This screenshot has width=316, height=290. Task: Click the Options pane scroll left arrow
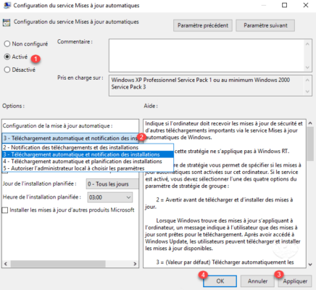(x=6, y=264)
